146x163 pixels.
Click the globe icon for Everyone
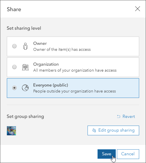tap(25, 88)
